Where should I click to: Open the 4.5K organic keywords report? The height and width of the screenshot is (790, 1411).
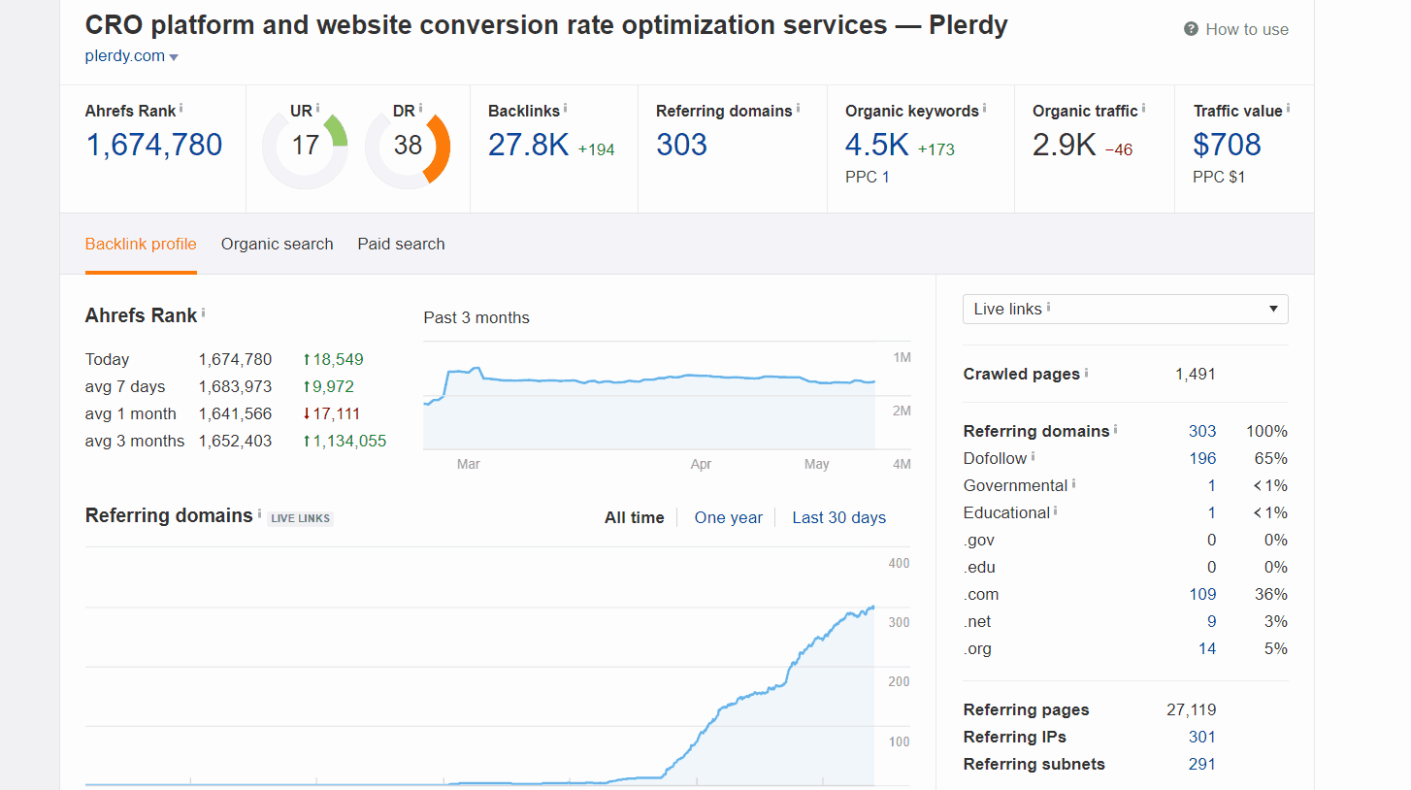tap(877, 145)
